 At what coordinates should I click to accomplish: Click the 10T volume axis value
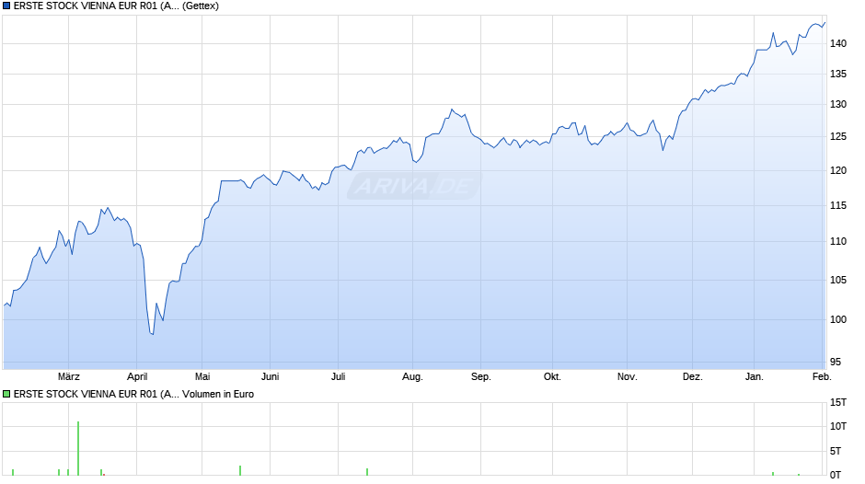pyautogui.click(x=838, y=426)
